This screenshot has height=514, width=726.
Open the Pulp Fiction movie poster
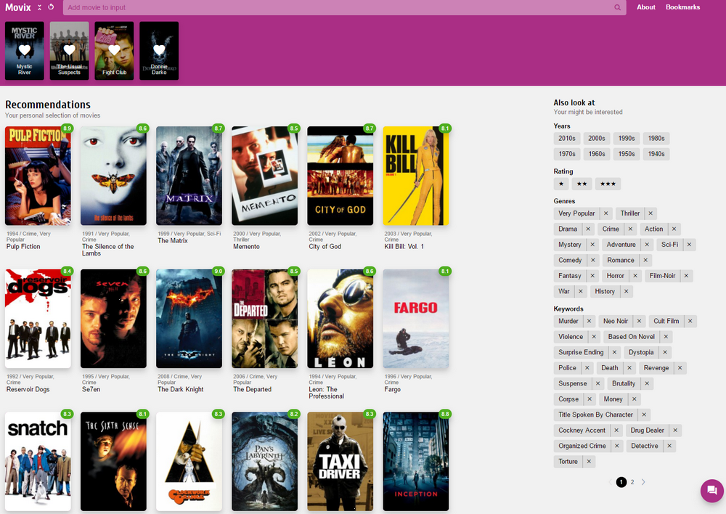(38, 176)
